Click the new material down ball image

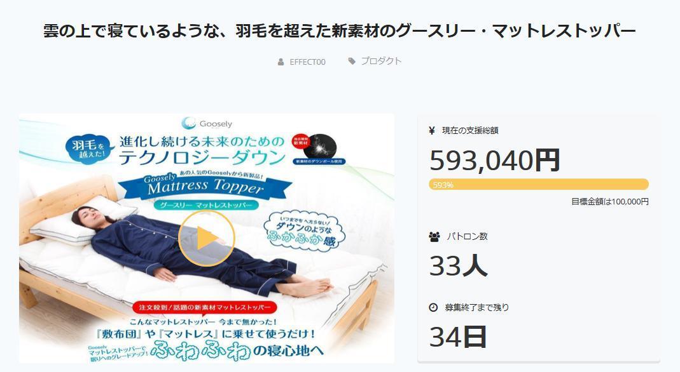tap(320, 146)
